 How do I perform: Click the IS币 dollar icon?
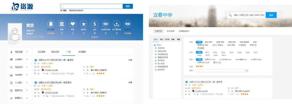click(x=95, y=24)
